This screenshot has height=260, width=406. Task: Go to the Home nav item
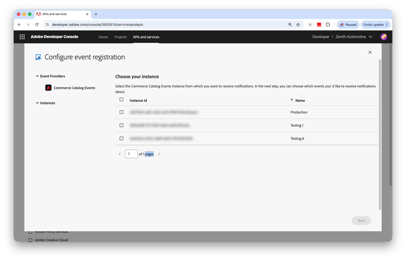pos(103,37)
